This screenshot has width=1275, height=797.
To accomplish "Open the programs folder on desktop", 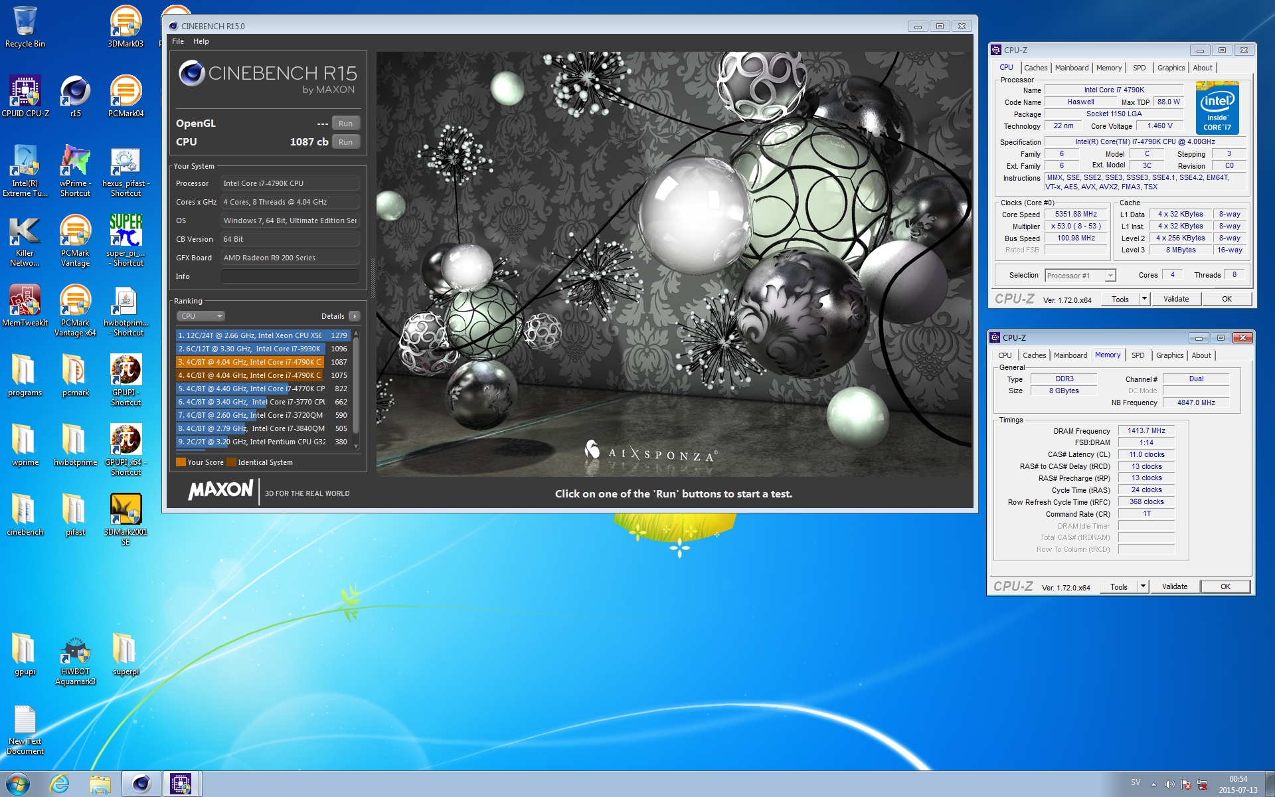I will coord(25,375).
